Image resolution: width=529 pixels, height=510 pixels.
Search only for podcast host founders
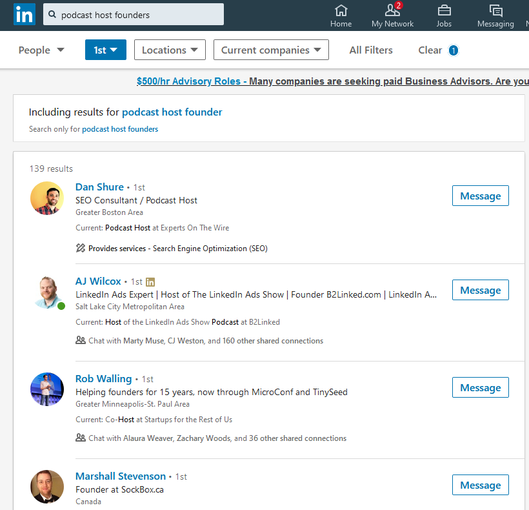(x=120, y=129)
